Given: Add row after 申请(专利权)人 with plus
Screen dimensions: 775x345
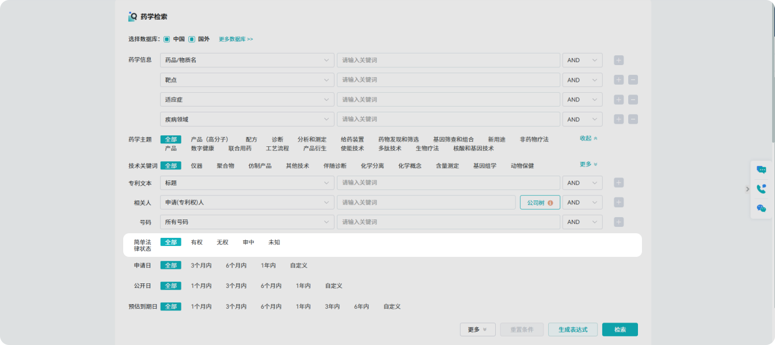Looking at the screenshot, I should click(619, 202).
